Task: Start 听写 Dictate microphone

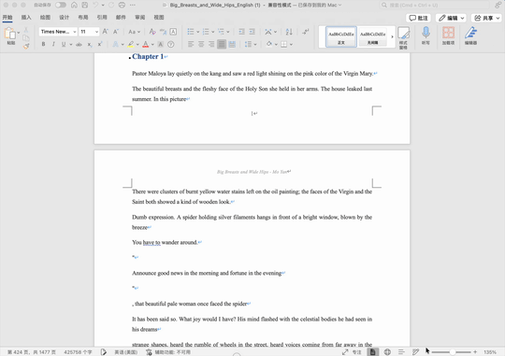Action: [x=426, y=36]
